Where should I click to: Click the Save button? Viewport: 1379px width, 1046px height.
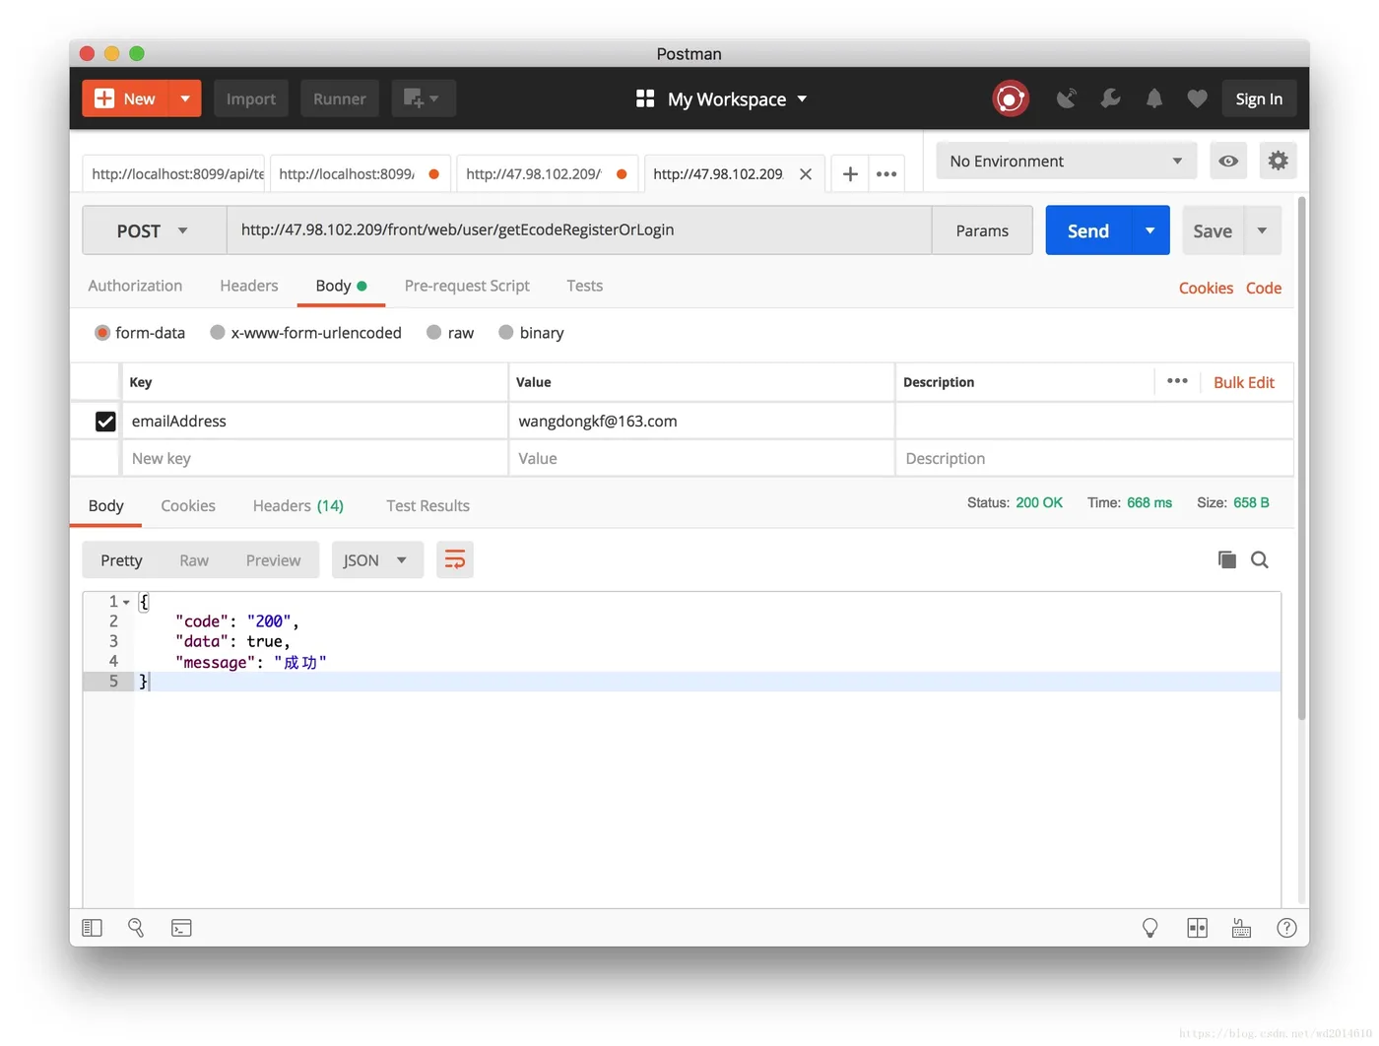[x=1213, y=230]
